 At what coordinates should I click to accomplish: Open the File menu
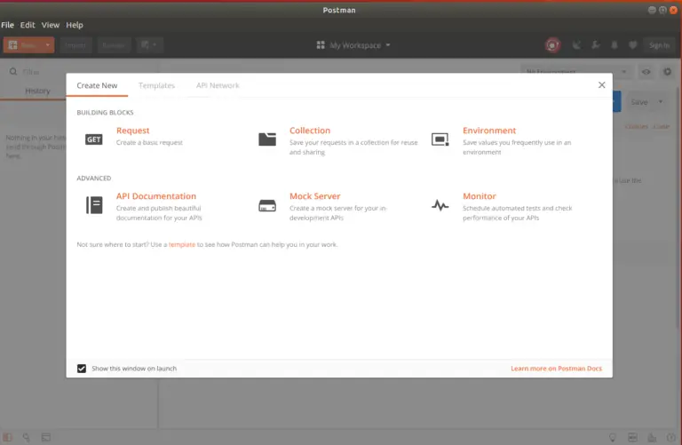tap(7, 25)
